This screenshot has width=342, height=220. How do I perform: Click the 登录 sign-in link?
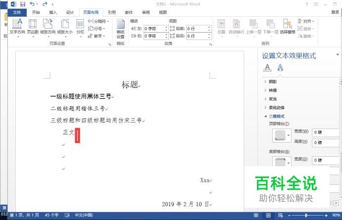(x=335, y=12)
